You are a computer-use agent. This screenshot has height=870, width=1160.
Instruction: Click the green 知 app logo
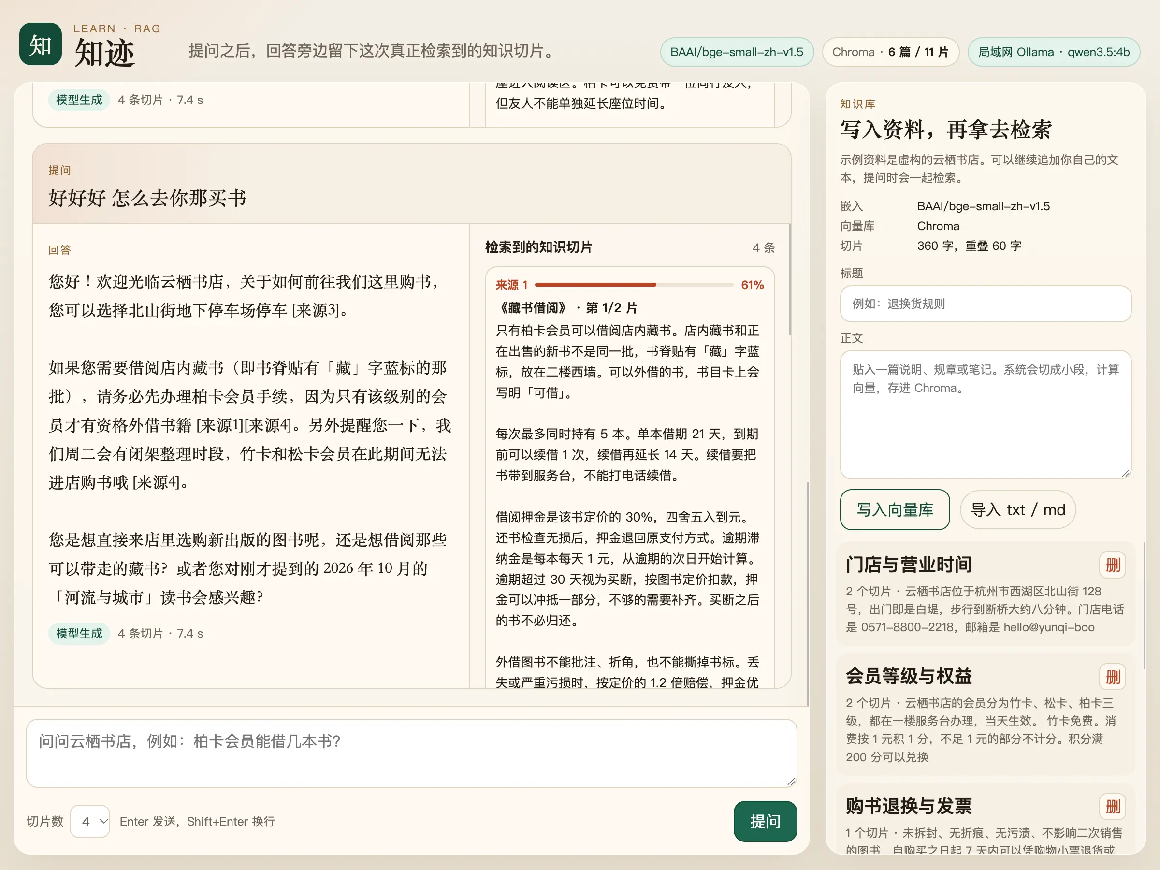(x=41, y=44)
